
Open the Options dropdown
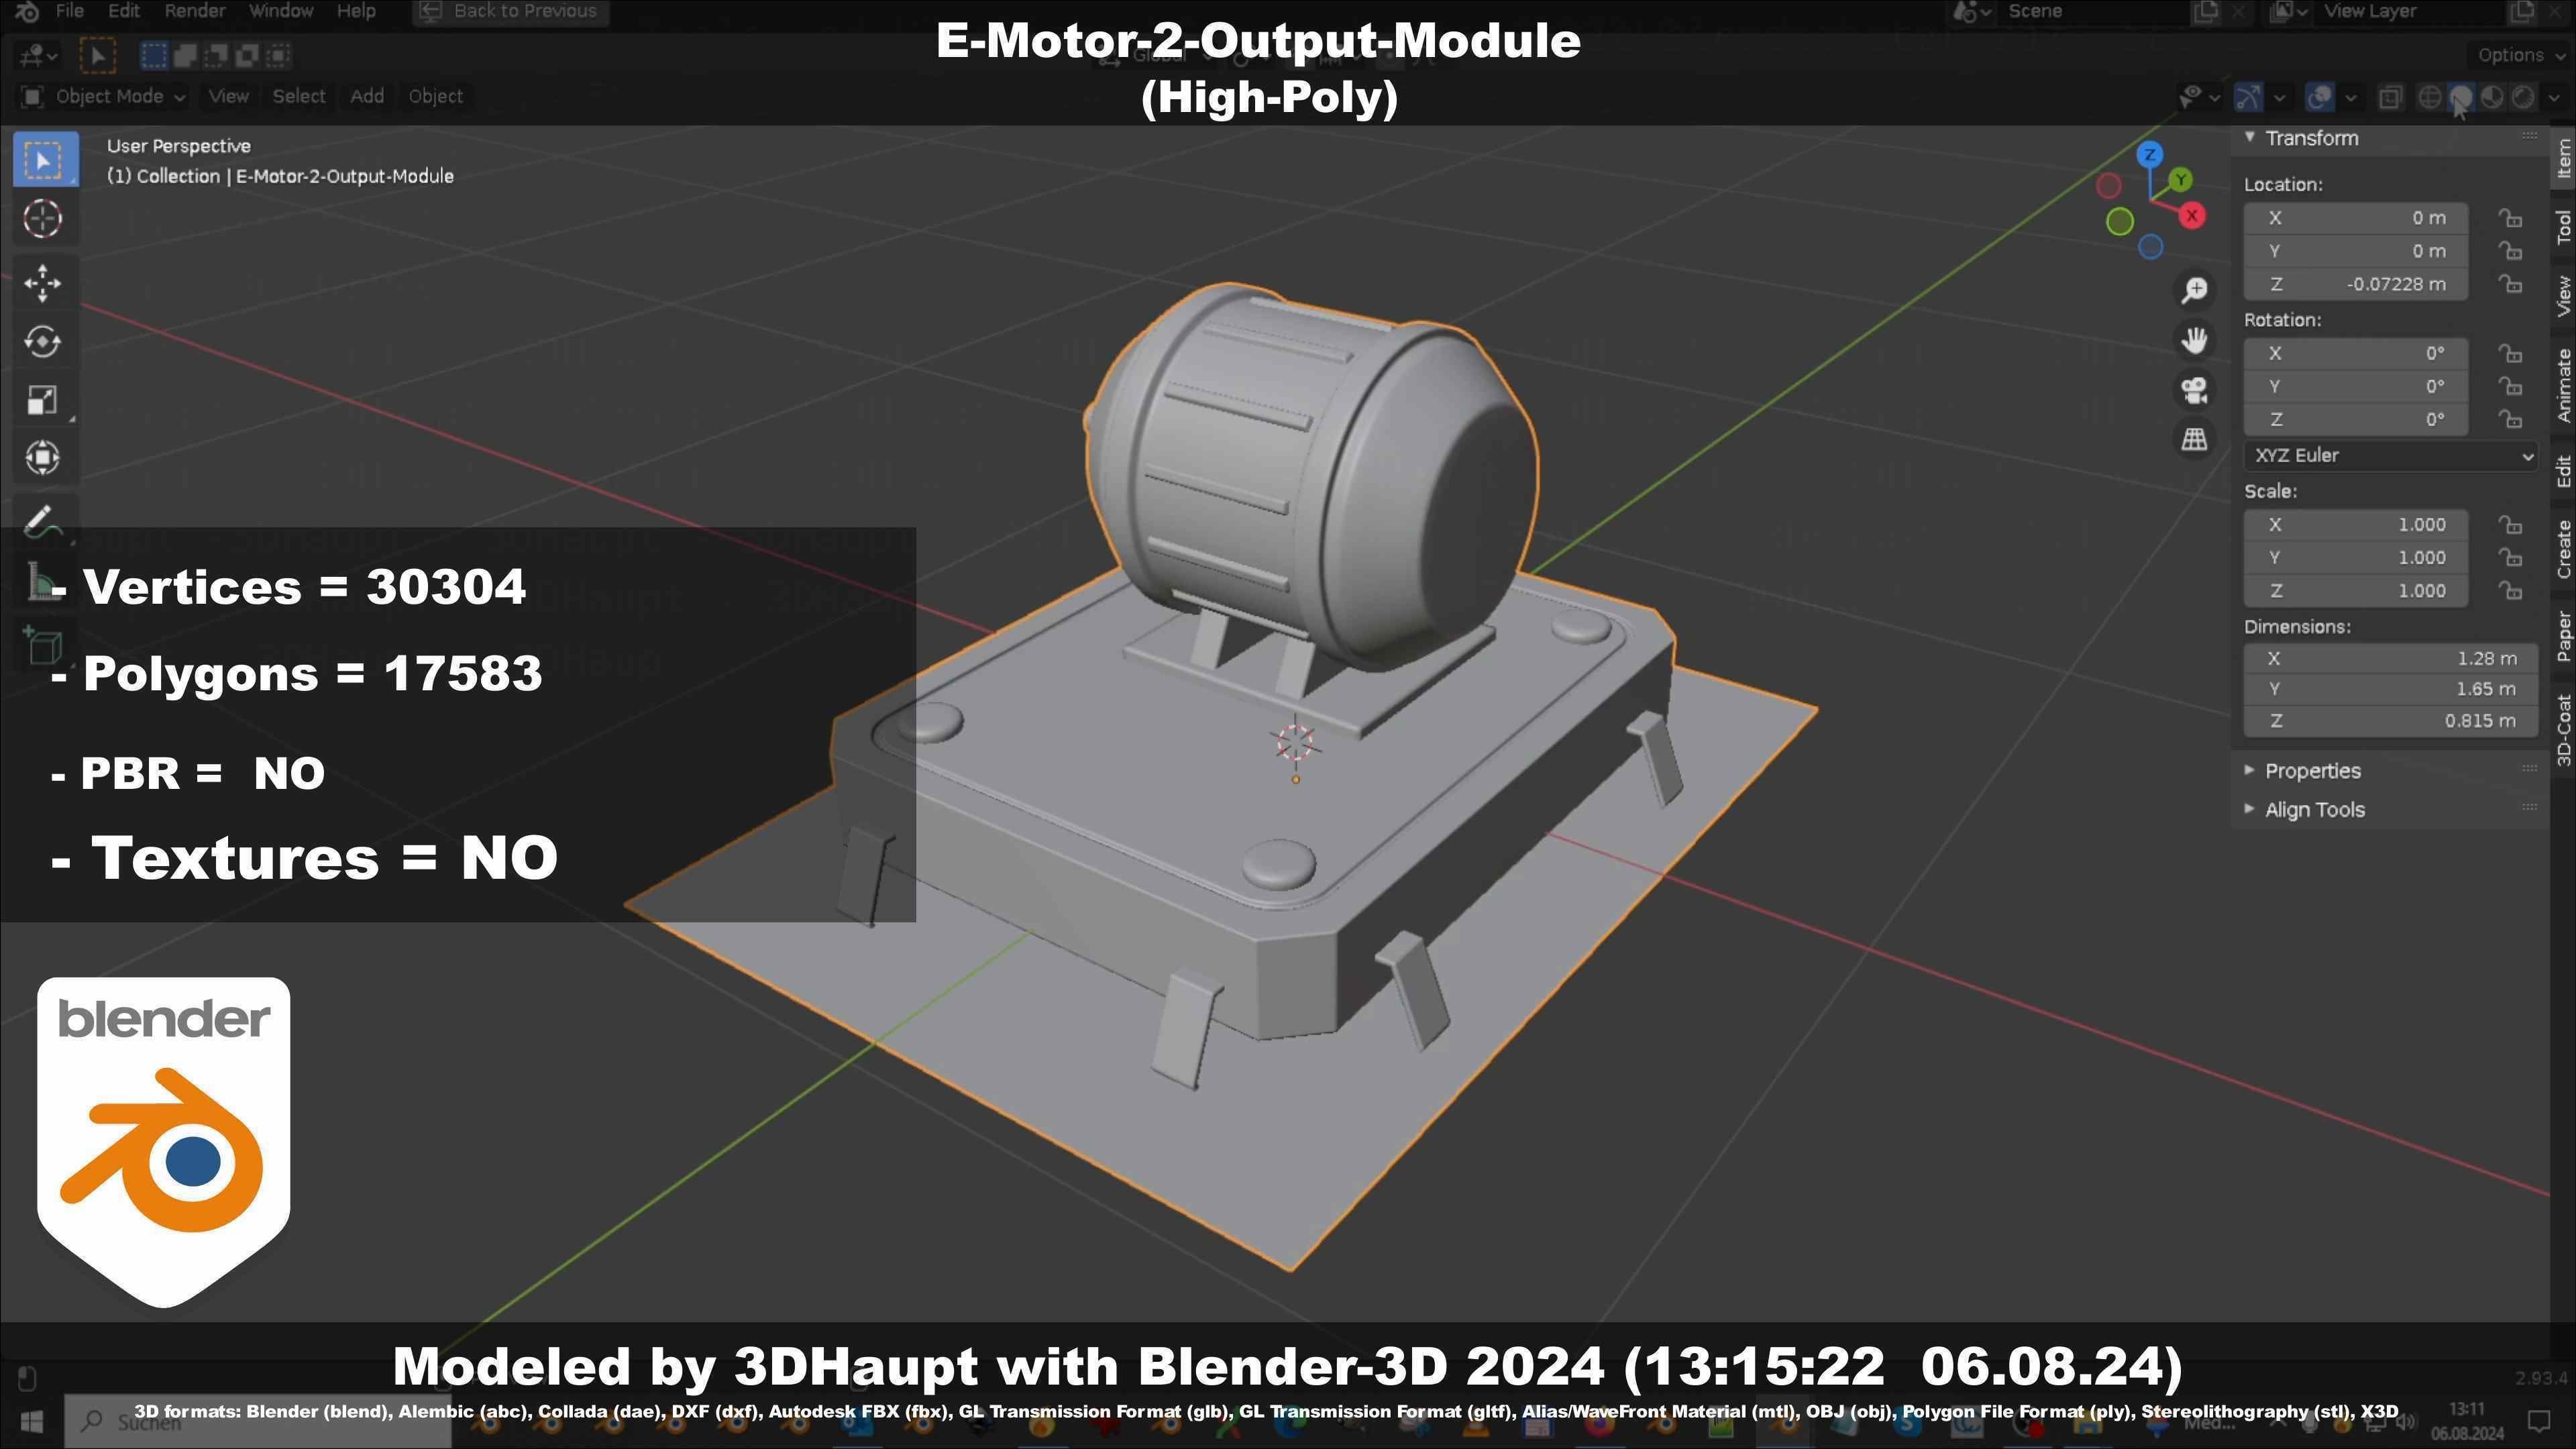2521,55
